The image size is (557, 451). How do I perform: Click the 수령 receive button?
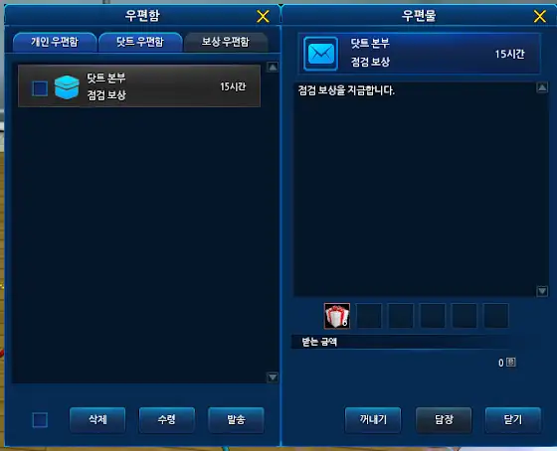(x=167, y=420)
